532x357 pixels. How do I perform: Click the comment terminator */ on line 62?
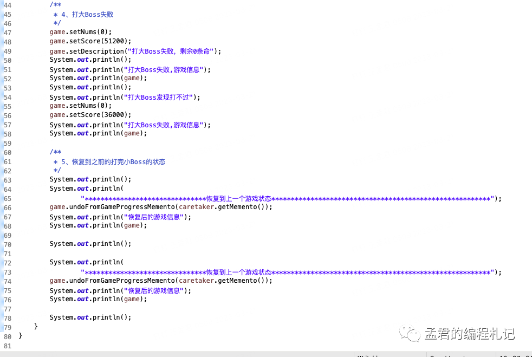coord(57,170)
